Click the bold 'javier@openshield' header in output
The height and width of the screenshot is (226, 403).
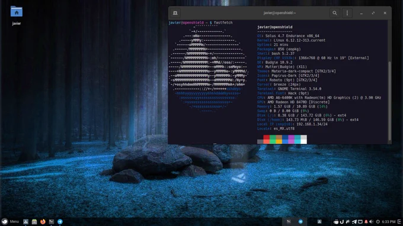pos(275,27)
